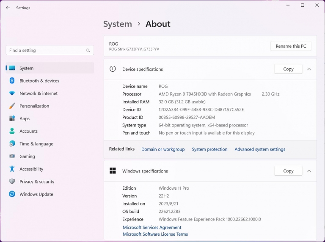Copy the Windows specifications
This screenshot has width=325, height=242.
288,171
